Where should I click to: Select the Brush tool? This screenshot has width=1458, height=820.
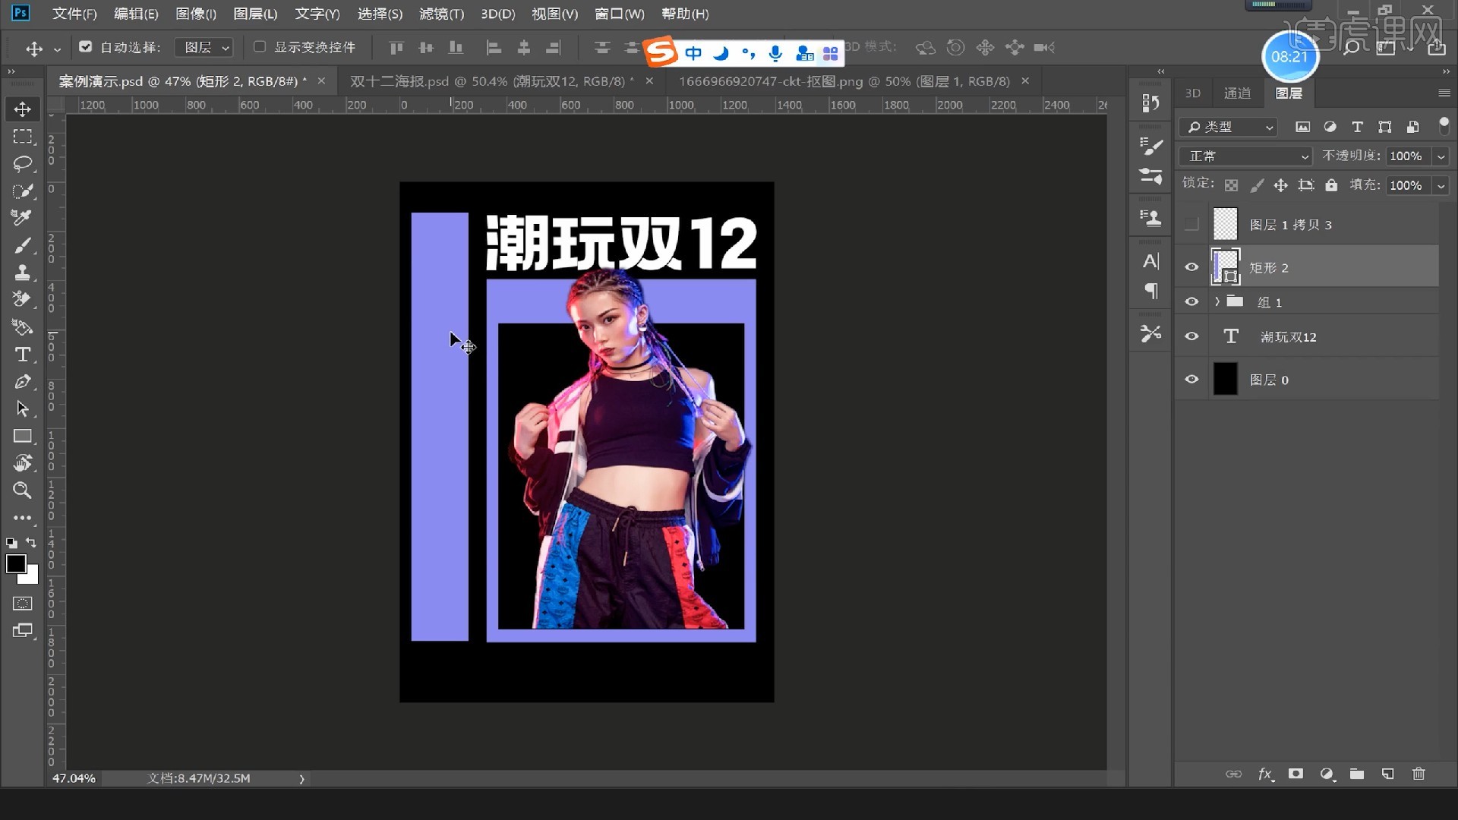click(x=22, y=245)
